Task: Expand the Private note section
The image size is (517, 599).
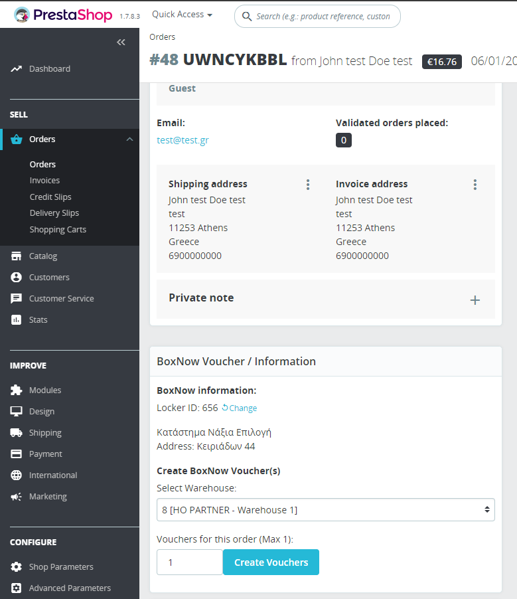Action: [475, 300]
